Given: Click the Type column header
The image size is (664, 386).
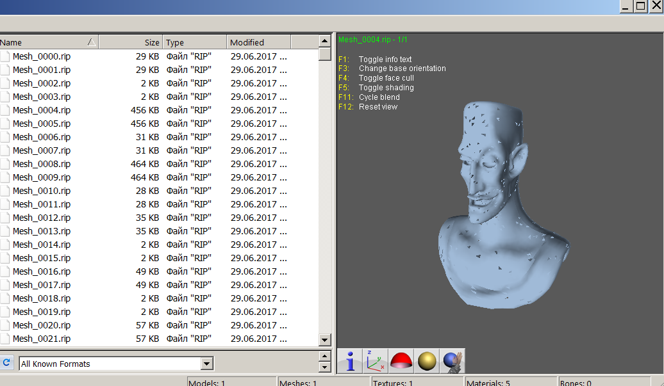Looking at the screenshot, I should tap(194, 42).
